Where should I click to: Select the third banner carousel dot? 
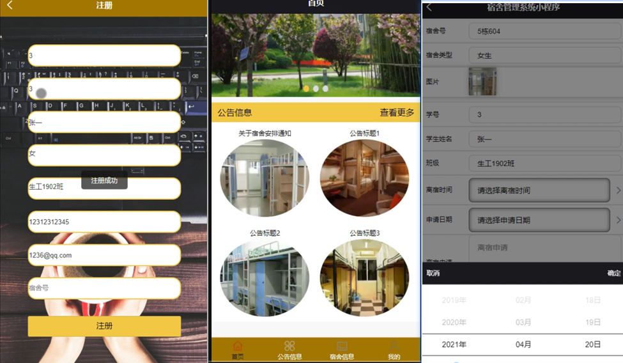[x=325, y=89]
